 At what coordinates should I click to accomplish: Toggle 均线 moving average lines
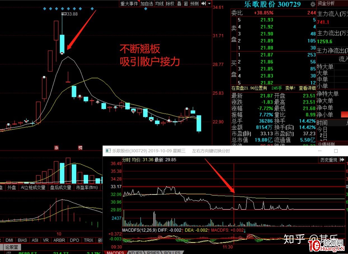click(x=159, y=3)
